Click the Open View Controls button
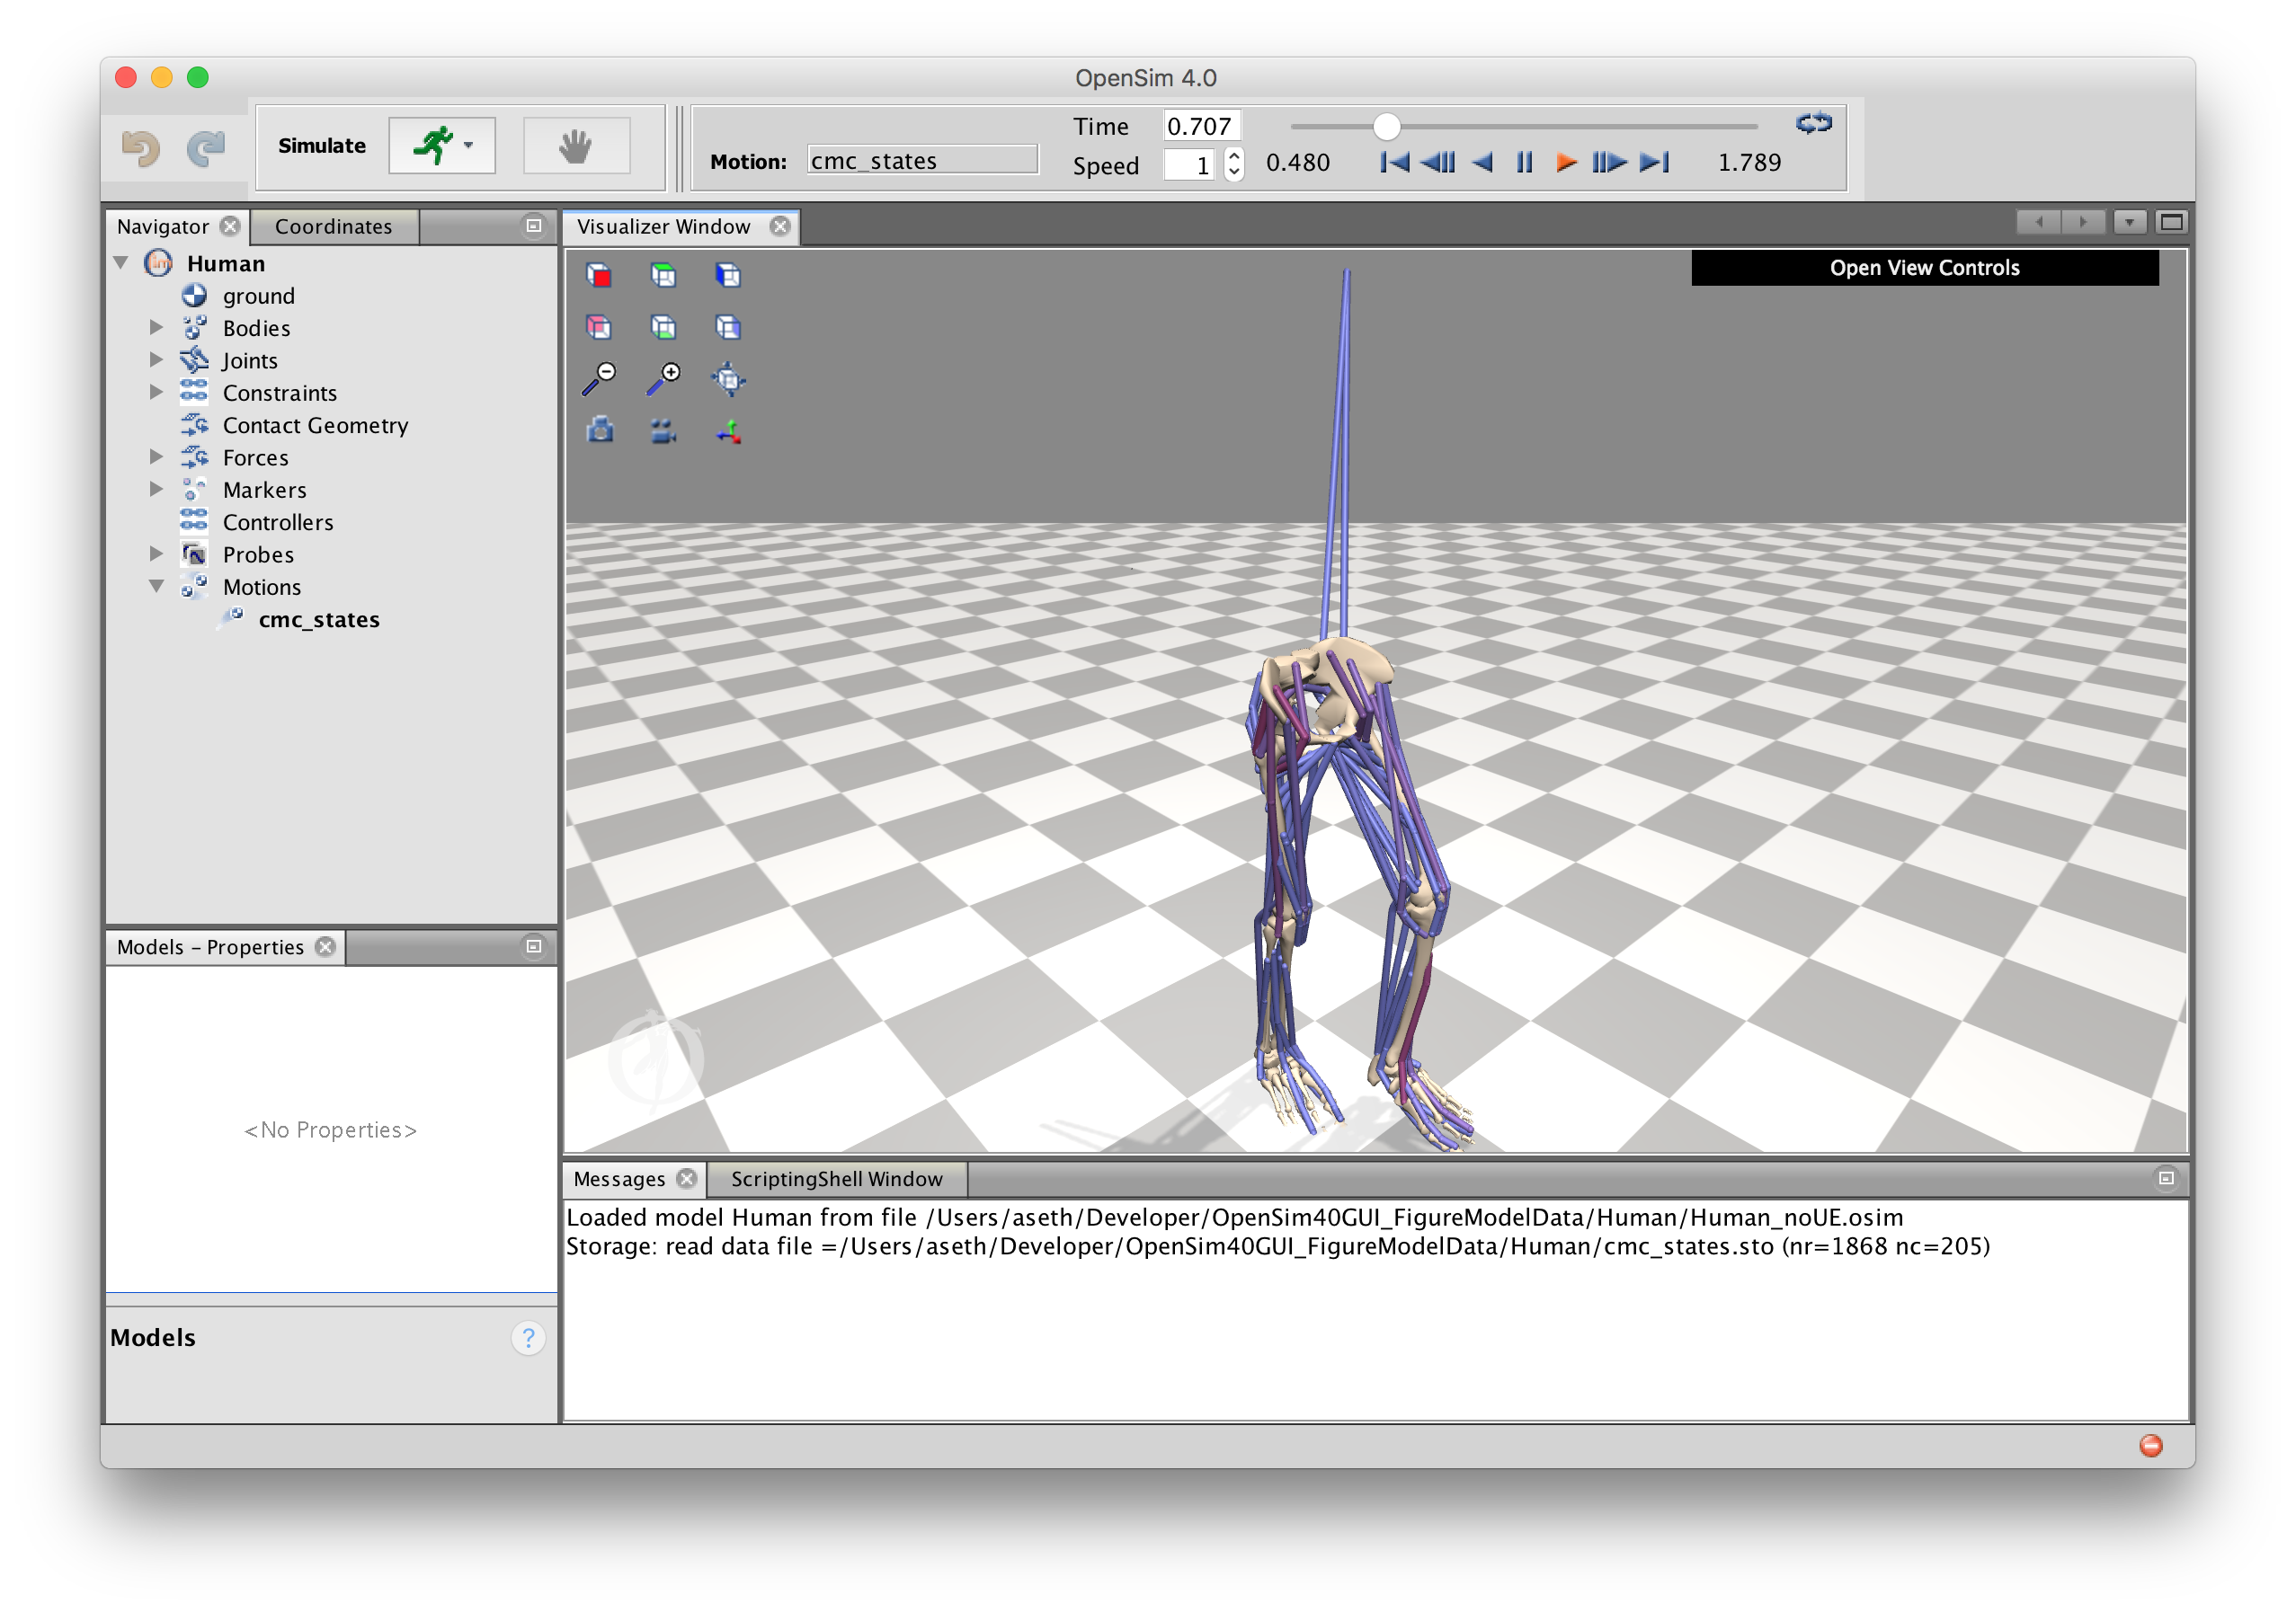Screen dimensions: 2296x1612 tap(1923, 267)
